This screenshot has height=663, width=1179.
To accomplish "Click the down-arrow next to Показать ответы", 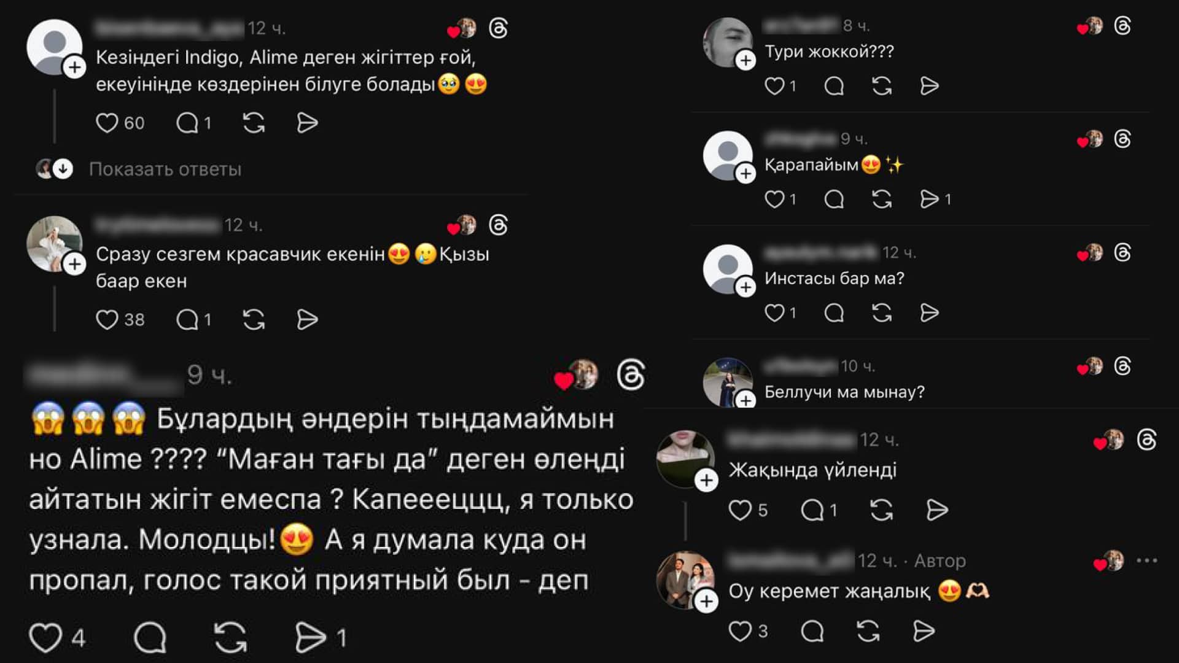I will coord(63,169).
